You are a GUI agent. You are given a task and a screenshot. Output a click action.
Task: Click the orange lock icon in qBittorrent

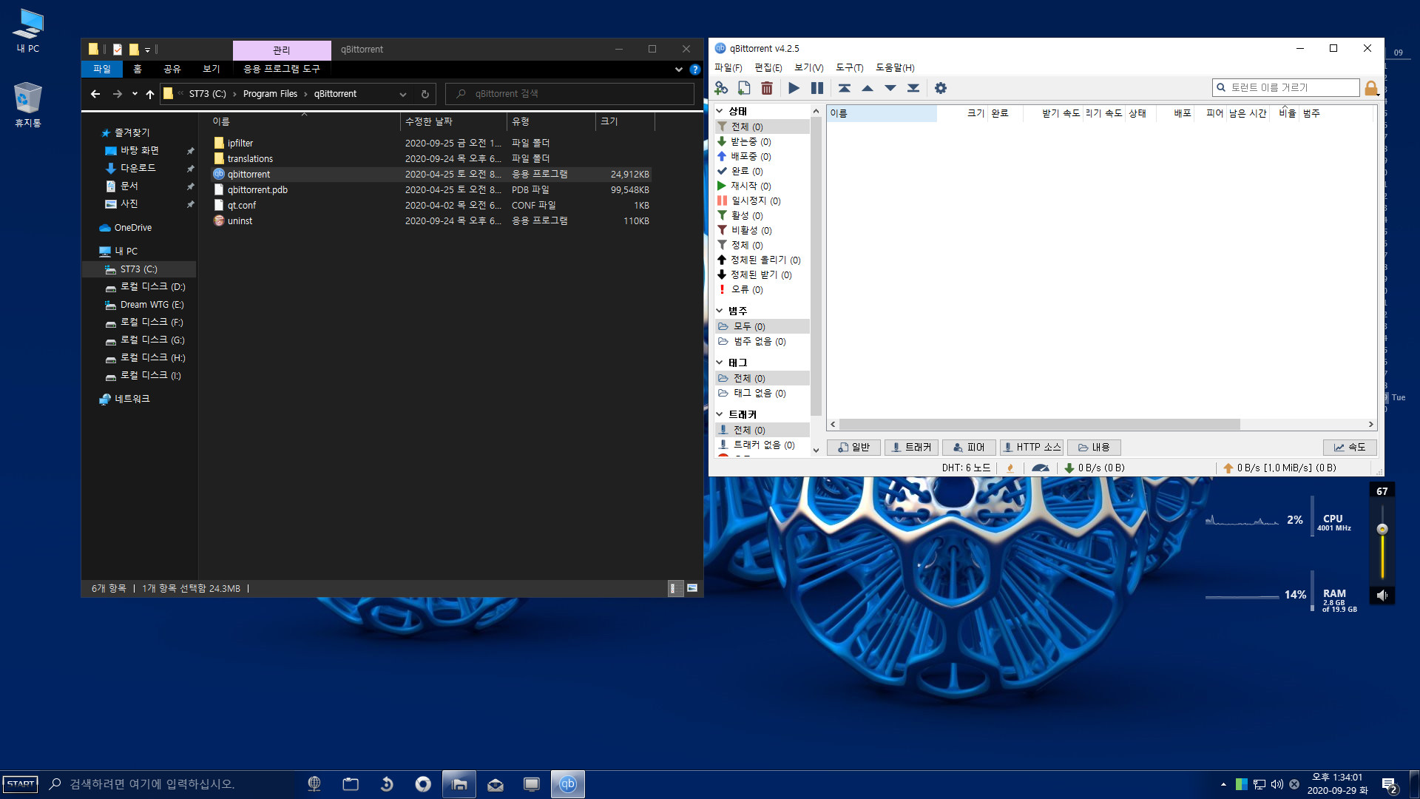[x=1371, y=88]
